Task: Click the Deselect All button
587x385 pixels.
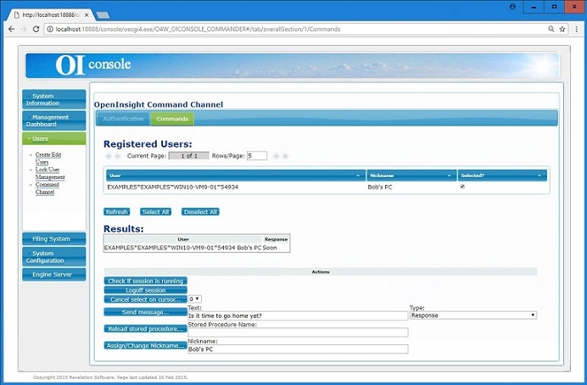Action: 200,212
